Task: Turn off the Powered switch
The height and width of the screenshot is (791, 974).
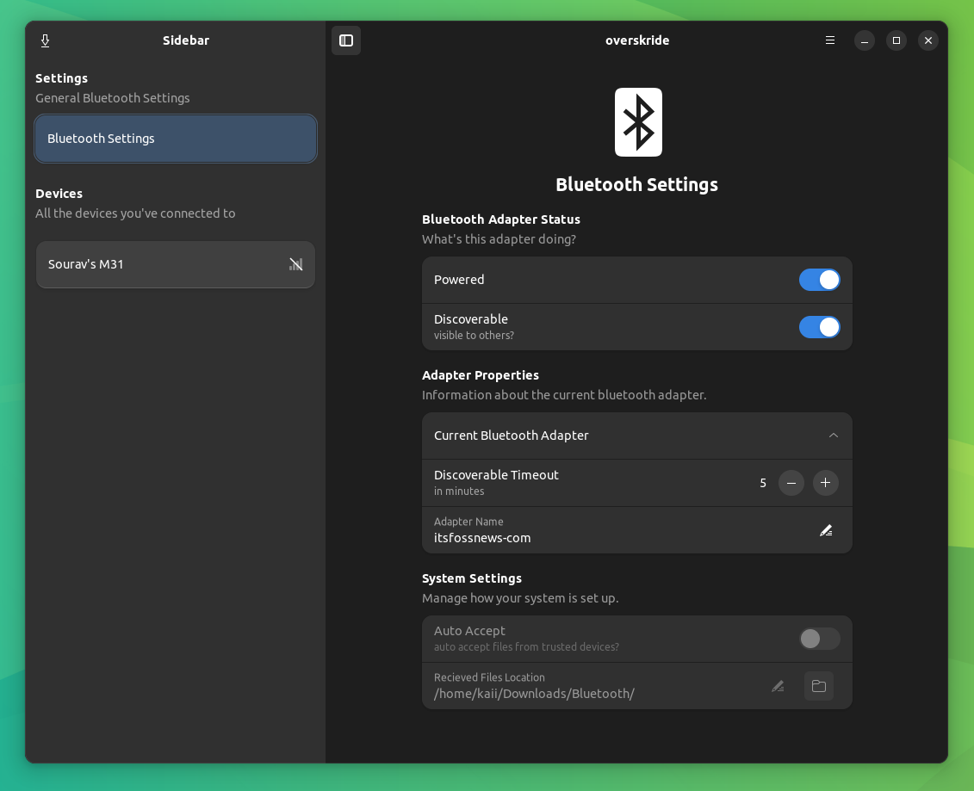Action: (819, 280)
